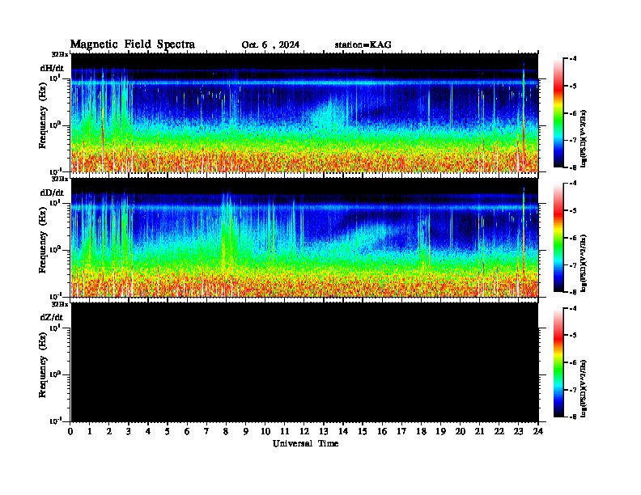Screen dimensions: 641x495
Task: Click the 10^0 frequency tick of dZ/dt panel
Action: coord(55,374)
